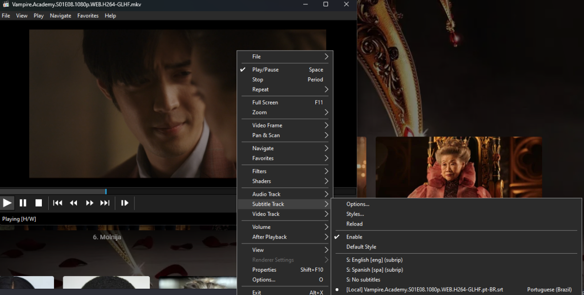Jump to next file with the skip-forward icon
Image resolution: width=584 pixels, height=295 pixels.
pos(105,203)
